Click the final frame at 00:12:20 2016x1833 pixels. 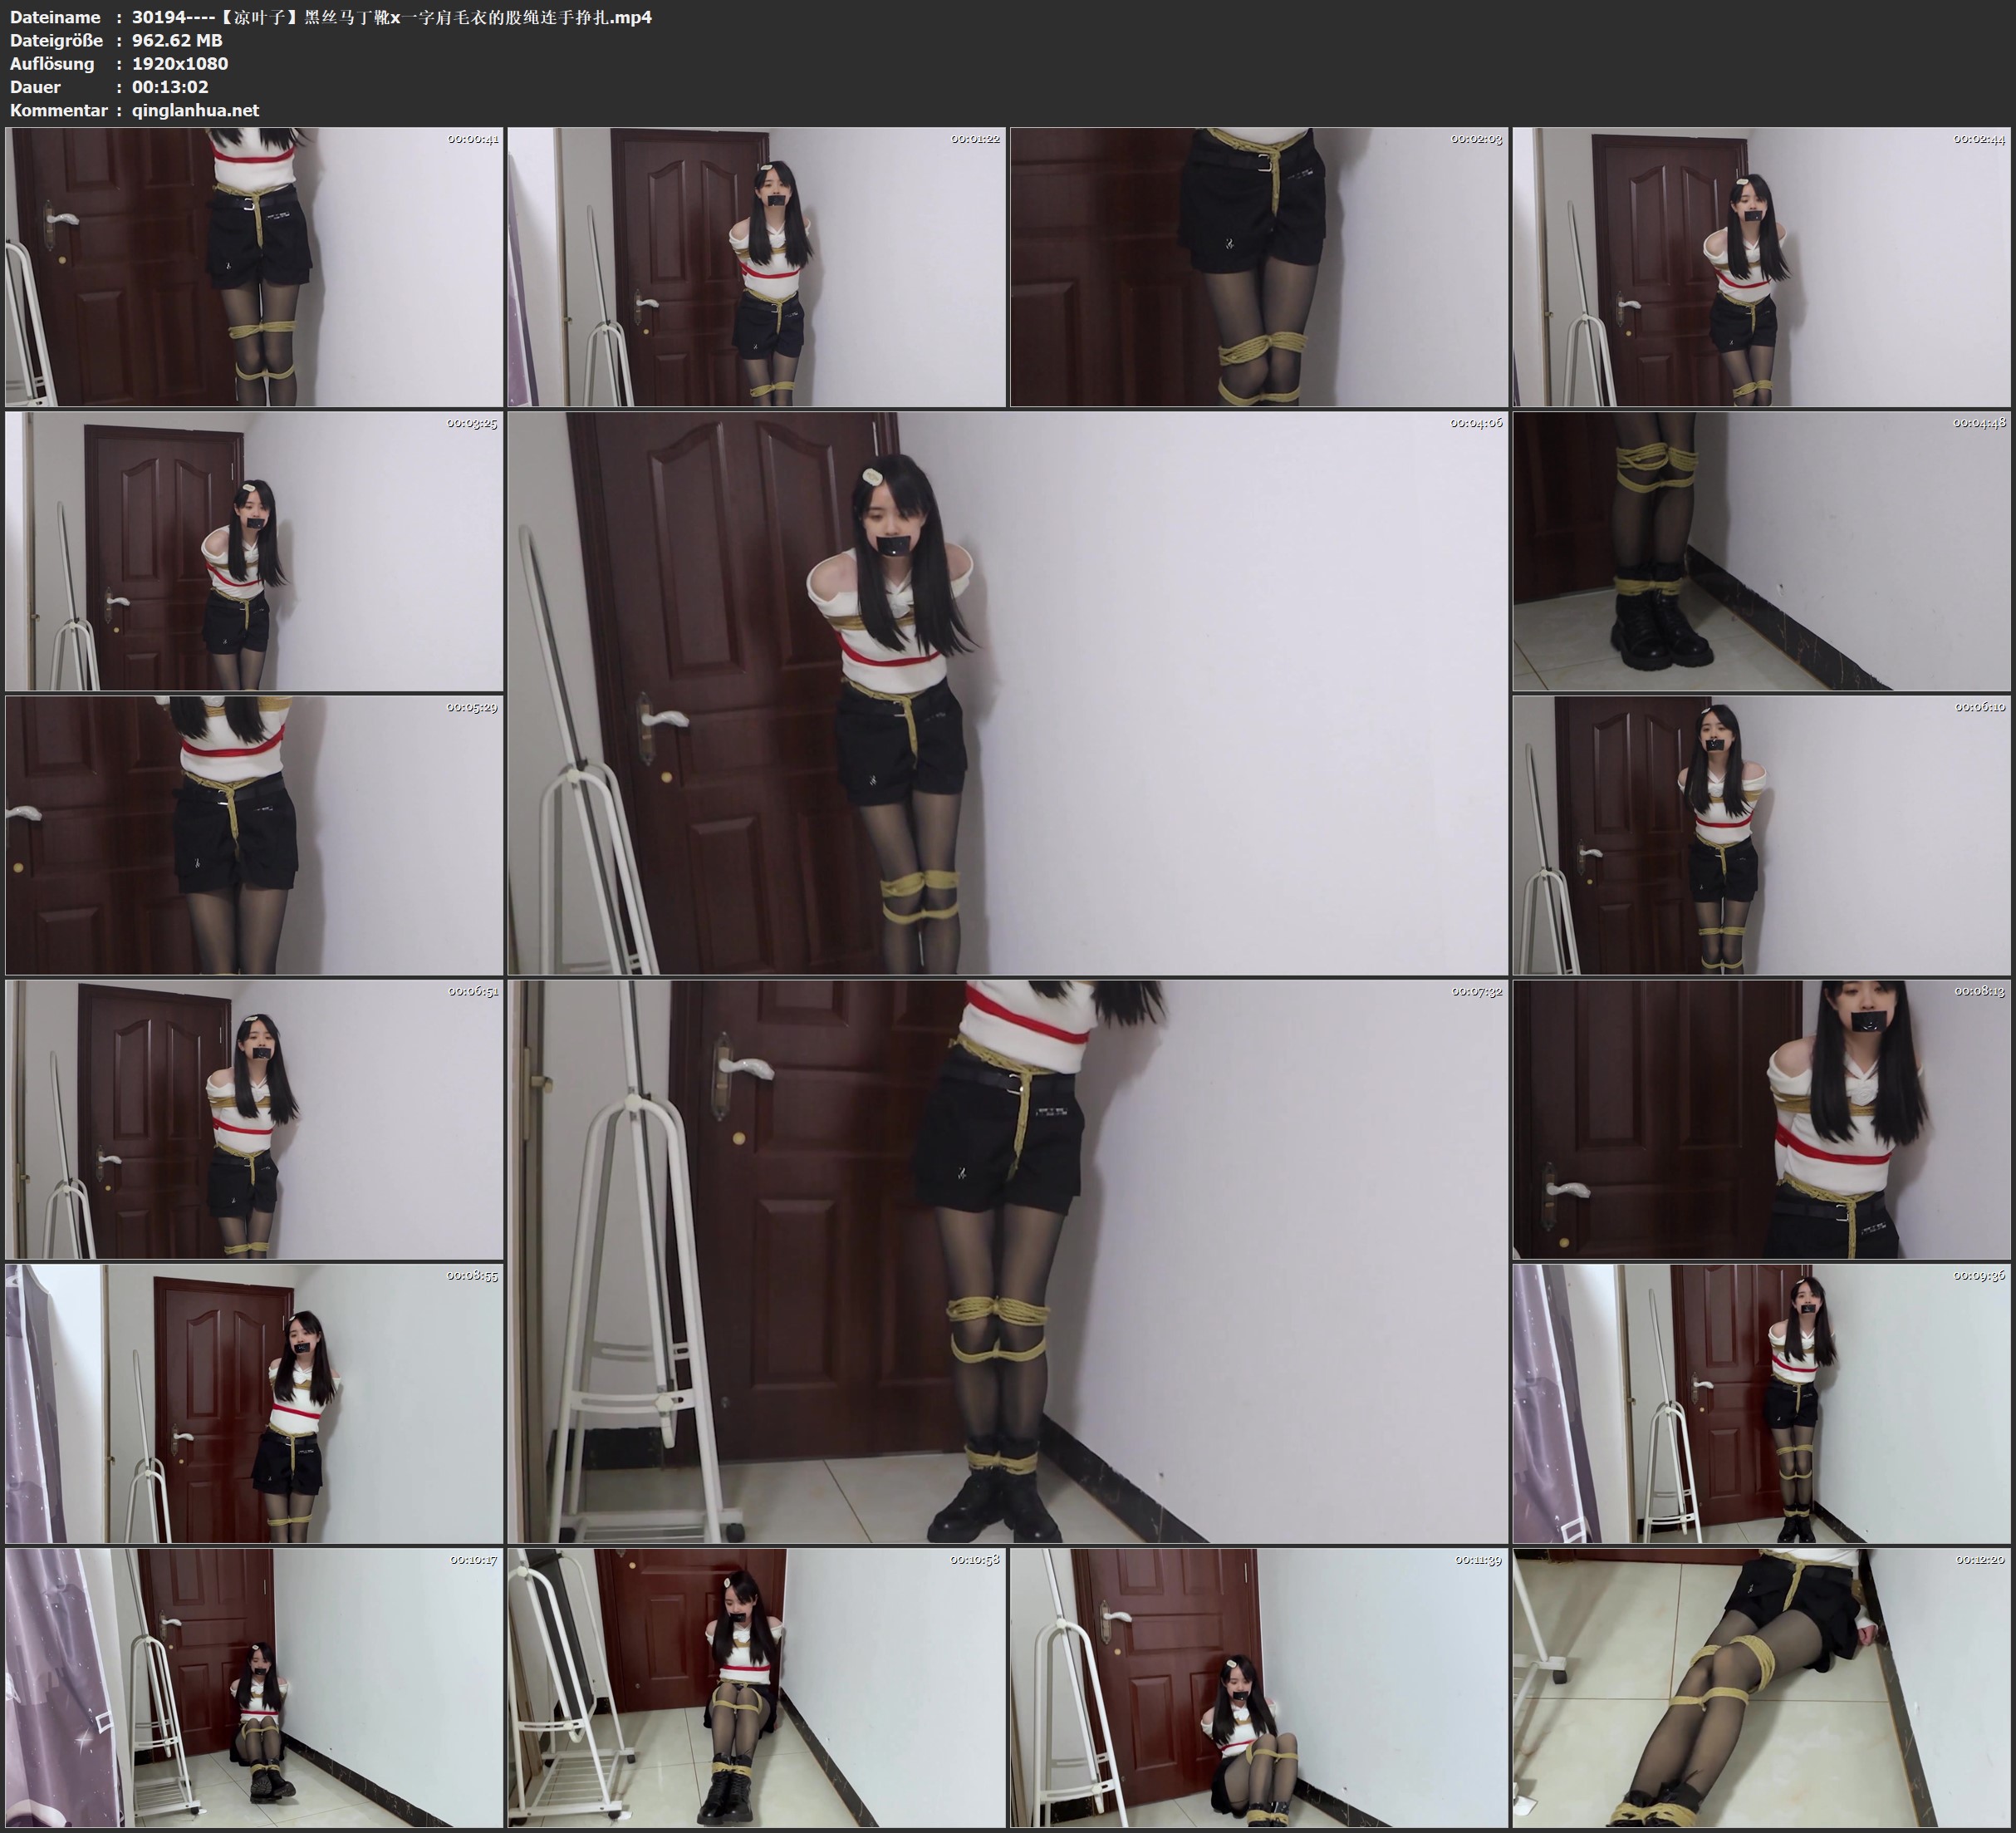pos(1761,1687)
